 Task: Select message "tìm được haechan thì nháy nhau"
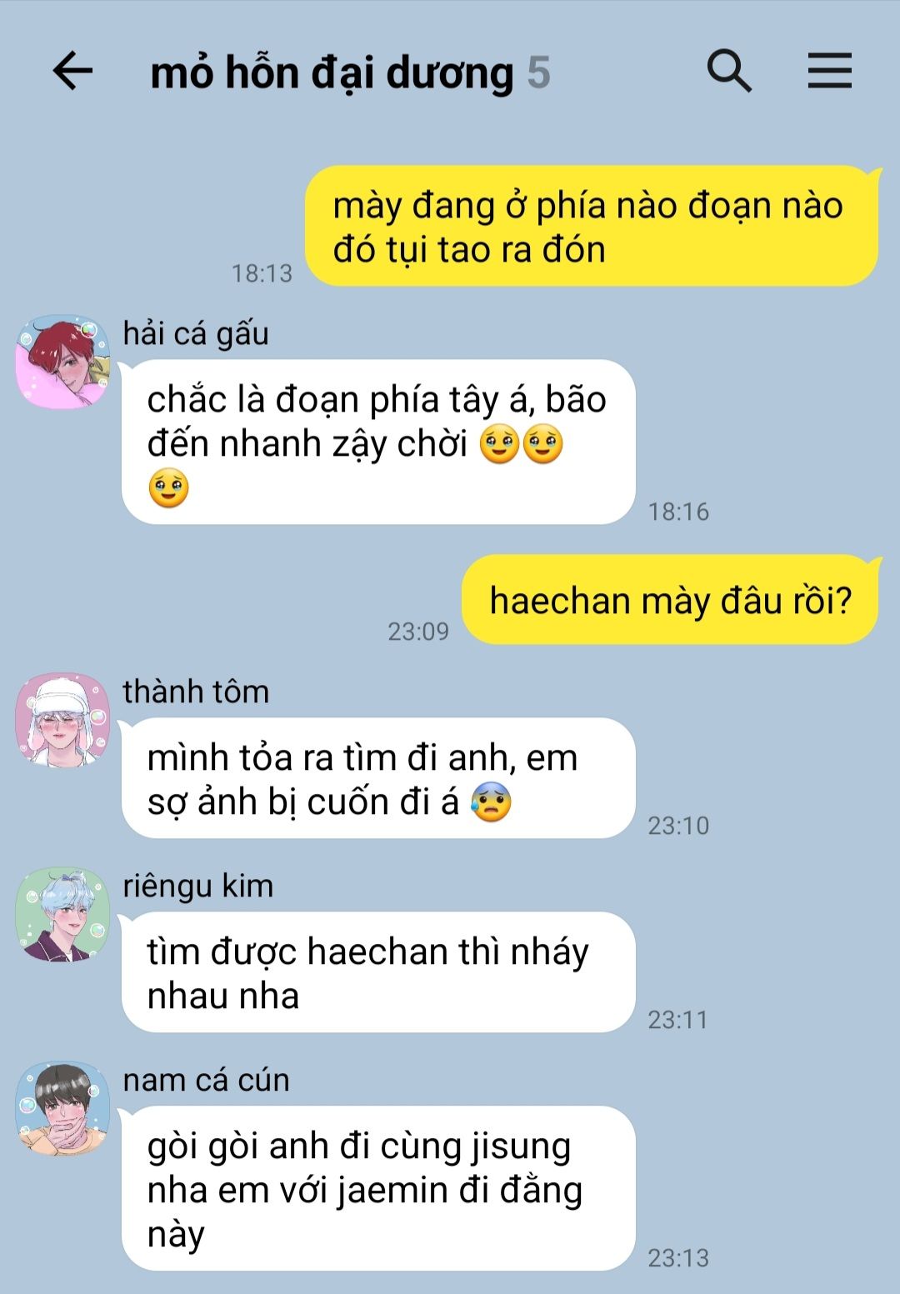378,972
